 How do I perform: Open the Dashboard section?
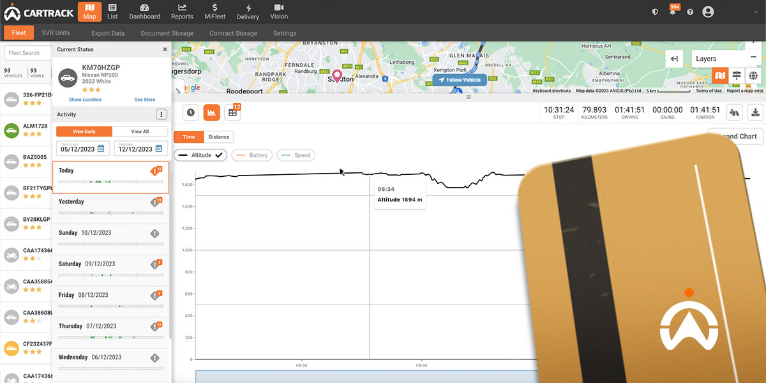coord(144,11)
